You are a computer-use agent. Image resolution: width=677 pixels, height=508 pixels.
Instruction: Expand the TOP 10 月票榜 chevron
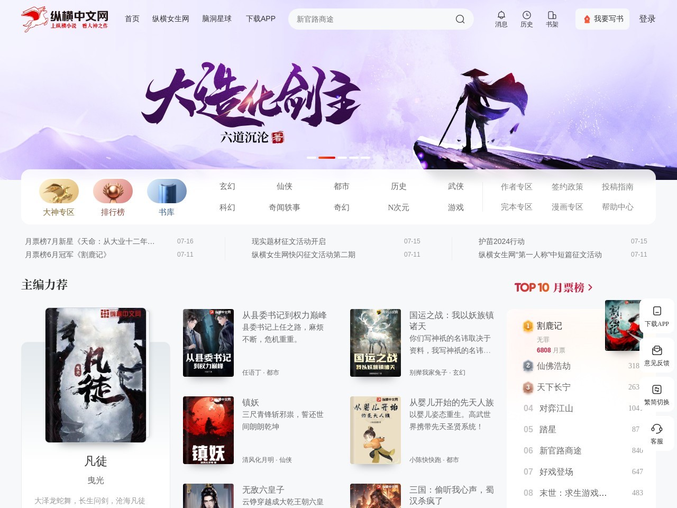tap(590, 287)
